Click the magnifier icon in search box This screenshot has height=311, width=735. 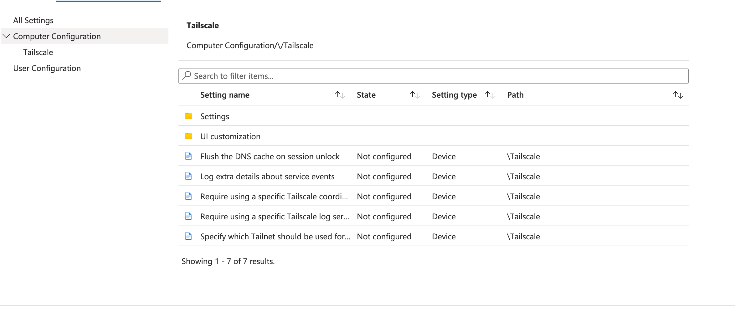coord(187,76)
